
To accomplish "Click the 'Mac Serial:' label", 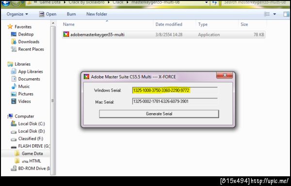I will [104, 102].
